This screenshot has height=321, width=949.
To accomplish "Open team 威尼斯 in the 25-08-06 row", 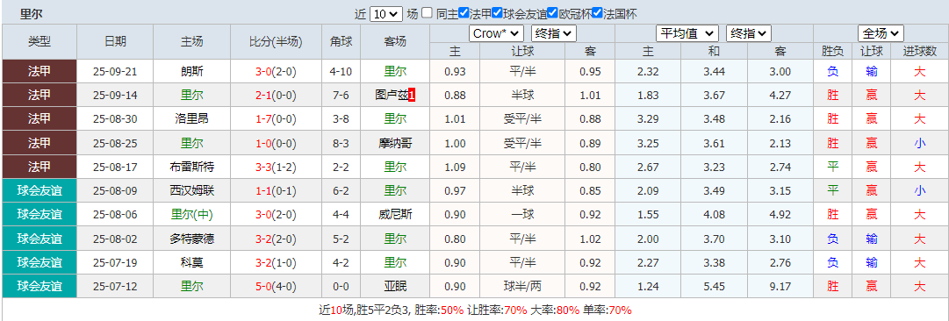I will click(395, 215).
